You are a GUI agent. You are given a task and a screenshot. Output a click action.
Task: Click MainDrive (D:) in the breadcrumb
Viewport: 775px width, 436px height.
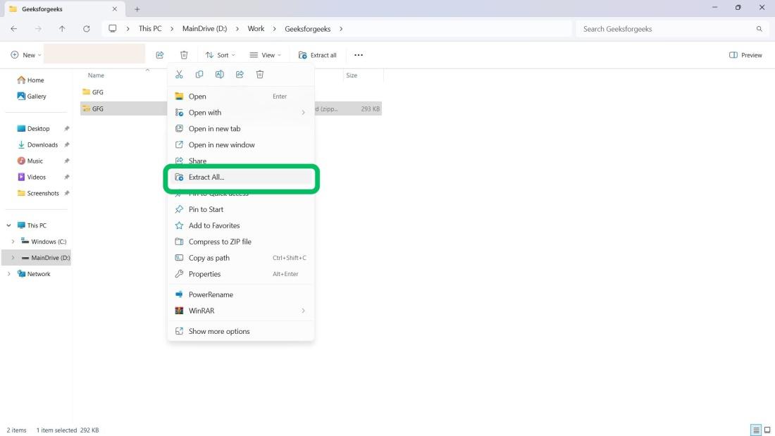pyautogui.click(x=204, y=29)
